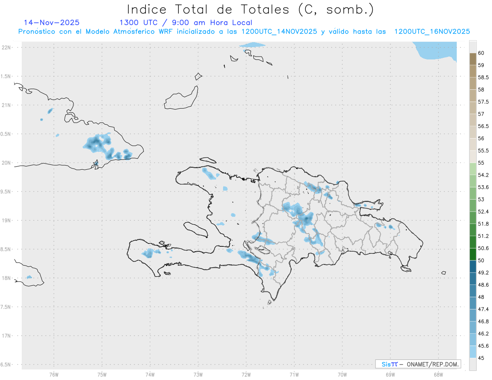Click the light blue swatch between 45 and 45.6
The width and height of the screenshot is (492, 380).
pyautogui.click(x=473, y=352)
